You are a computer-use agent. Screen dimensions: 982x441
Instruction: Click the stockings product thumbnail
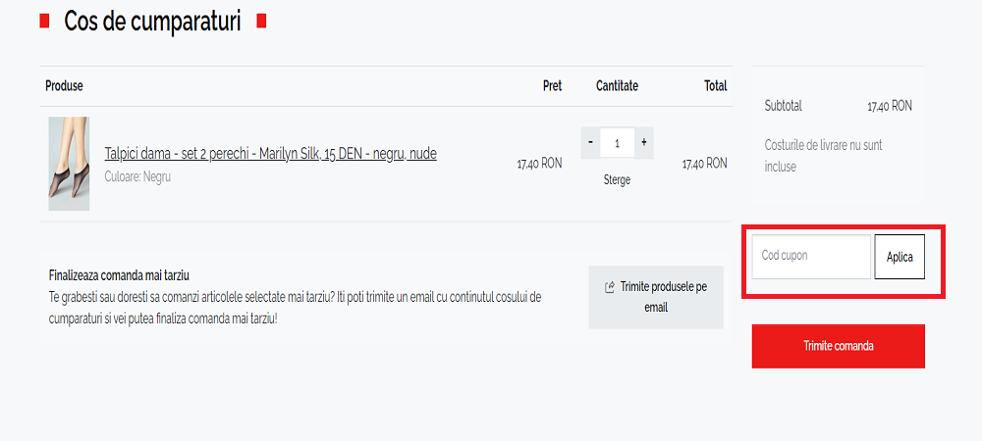click(x=69, y=164)
